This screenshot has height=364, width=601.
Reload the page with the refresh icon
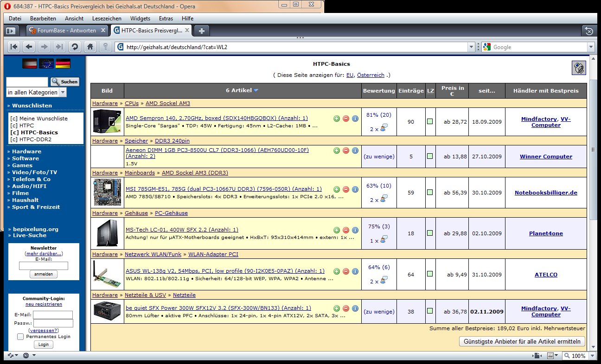[x=74, y=47]
